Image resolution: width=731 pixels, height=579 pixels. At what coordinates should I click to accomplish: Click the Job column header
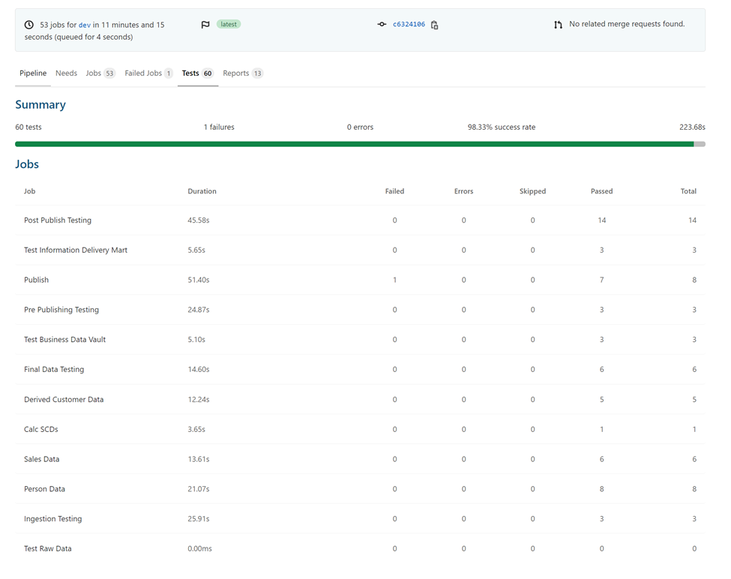29,191
